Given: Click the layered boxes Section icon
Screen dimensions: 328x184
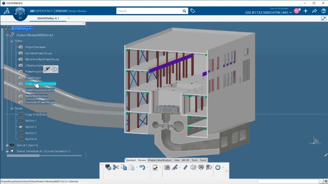Looking at the screenshot, I should [193, 167].
